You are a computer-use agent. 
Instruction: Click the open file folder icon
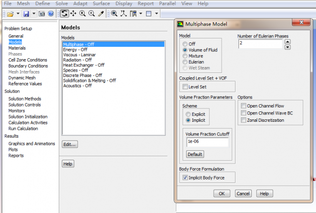pyautogui.click(x=10, y=13)
